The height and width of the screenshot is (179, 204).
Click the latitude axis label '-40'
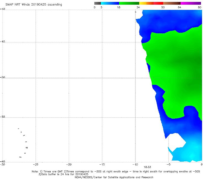pos(2,9)
